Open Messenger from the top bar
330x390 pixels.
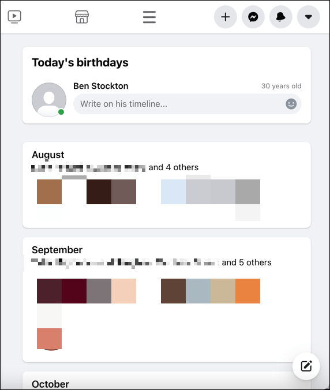click(x=253, y=17)
